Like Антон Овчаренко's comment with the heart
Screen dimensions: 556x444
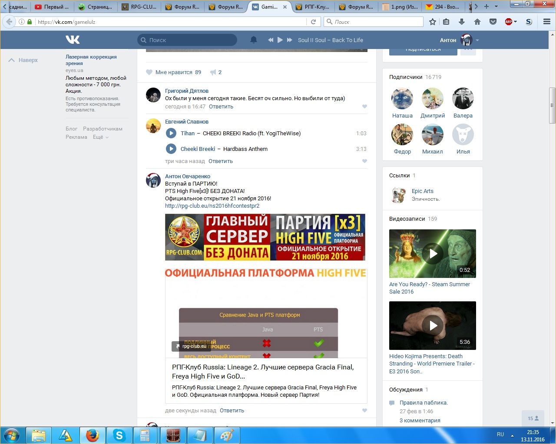pos(364,411)
